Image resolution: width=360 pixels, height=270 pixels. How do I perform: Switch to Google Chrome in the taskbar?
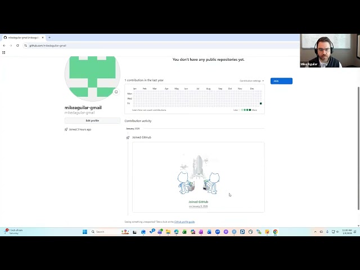coord(275,232)
